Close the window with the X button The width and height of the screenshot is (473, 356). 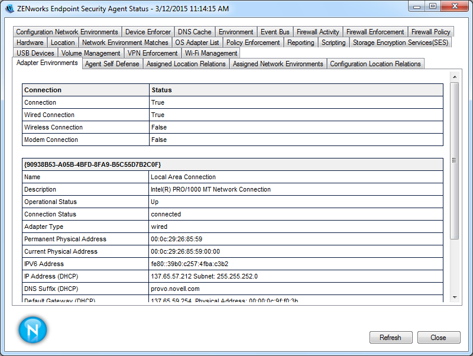tap(455, 7)
